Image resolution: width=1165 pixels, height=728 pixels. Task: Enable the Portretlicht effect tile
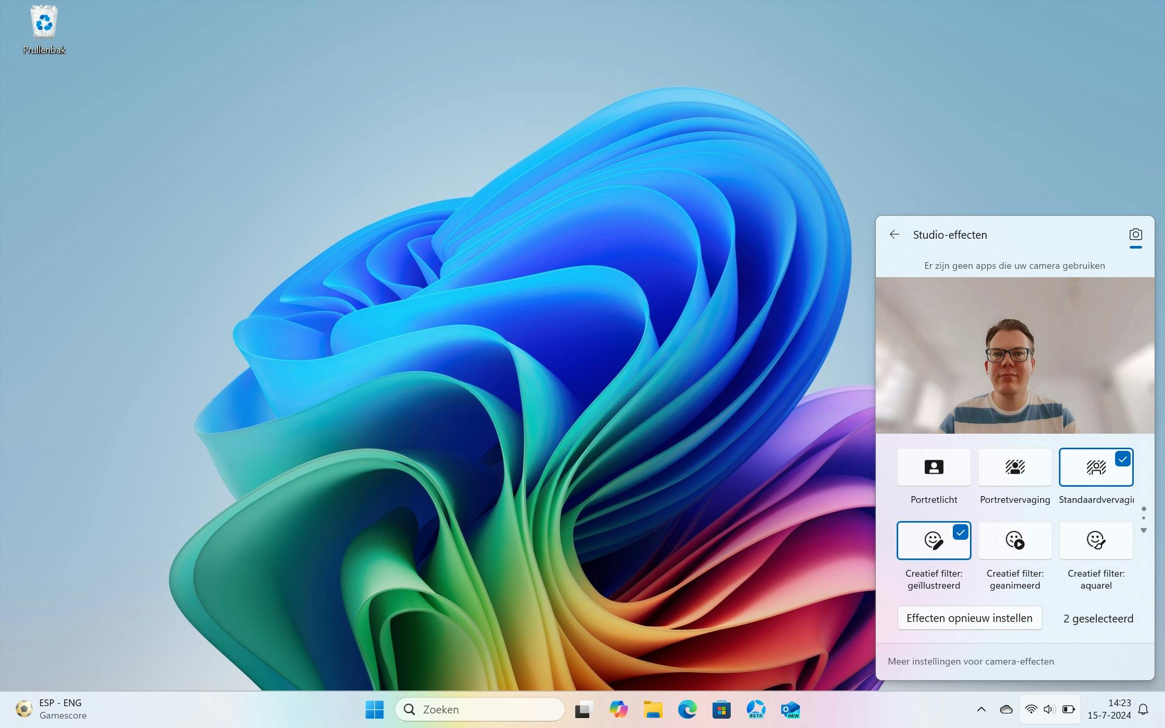(x=934, y=467)
